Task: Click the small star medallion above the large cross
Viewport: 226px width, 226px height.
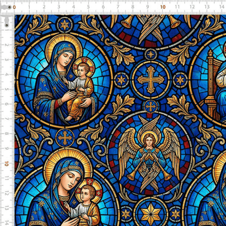Action: [151, 54]
